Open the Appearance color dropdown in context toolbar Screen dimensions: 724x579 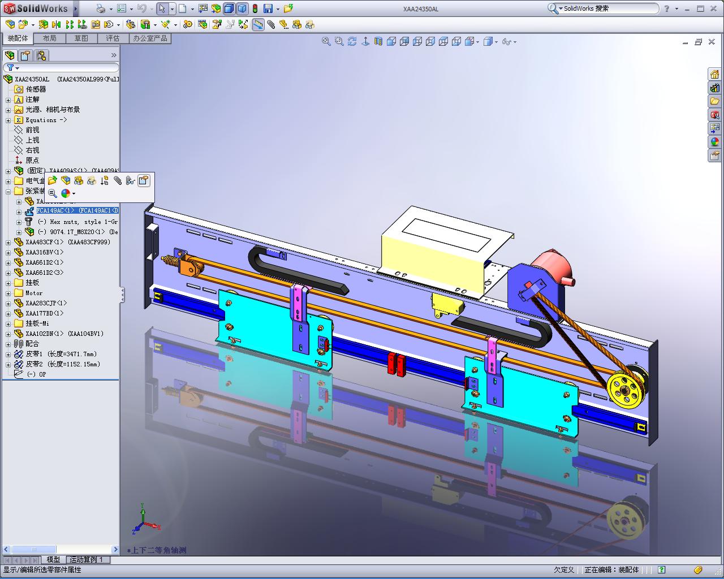[x=74, y=193]
